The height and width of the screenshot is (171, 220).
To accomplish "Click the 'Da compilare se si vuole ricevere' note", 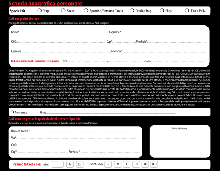I will point(53,123).
